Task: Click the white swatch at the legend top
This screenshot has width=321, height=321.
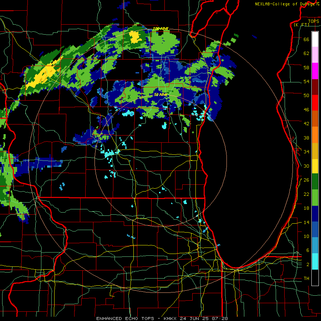Action: click(315, 39)
